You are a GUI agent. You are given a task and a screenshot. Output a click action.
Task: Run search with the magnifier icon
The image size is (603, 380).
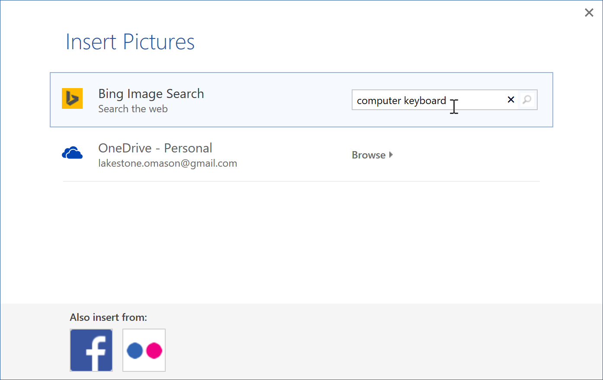tap(527, 100)
